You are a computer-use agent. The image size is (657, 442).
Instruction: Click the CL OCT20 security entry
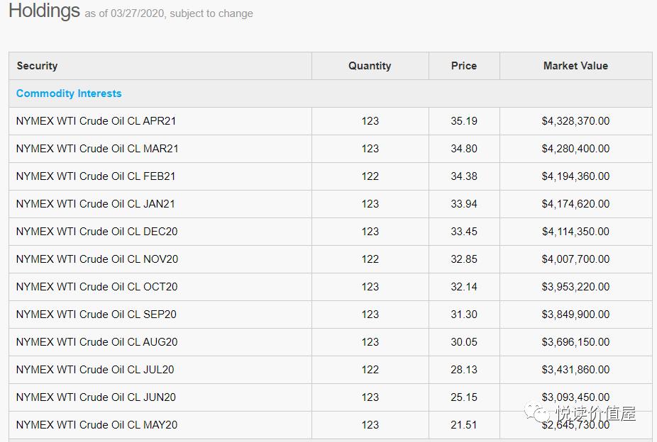coord(96,287)
